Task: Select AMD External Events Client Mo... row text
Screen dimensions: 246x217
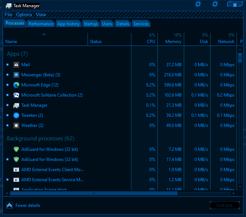Action: (x=52, y=170)
